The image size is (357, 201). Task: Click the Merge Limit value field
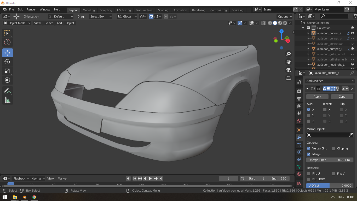pyautogui.click(x=330, y=160)
